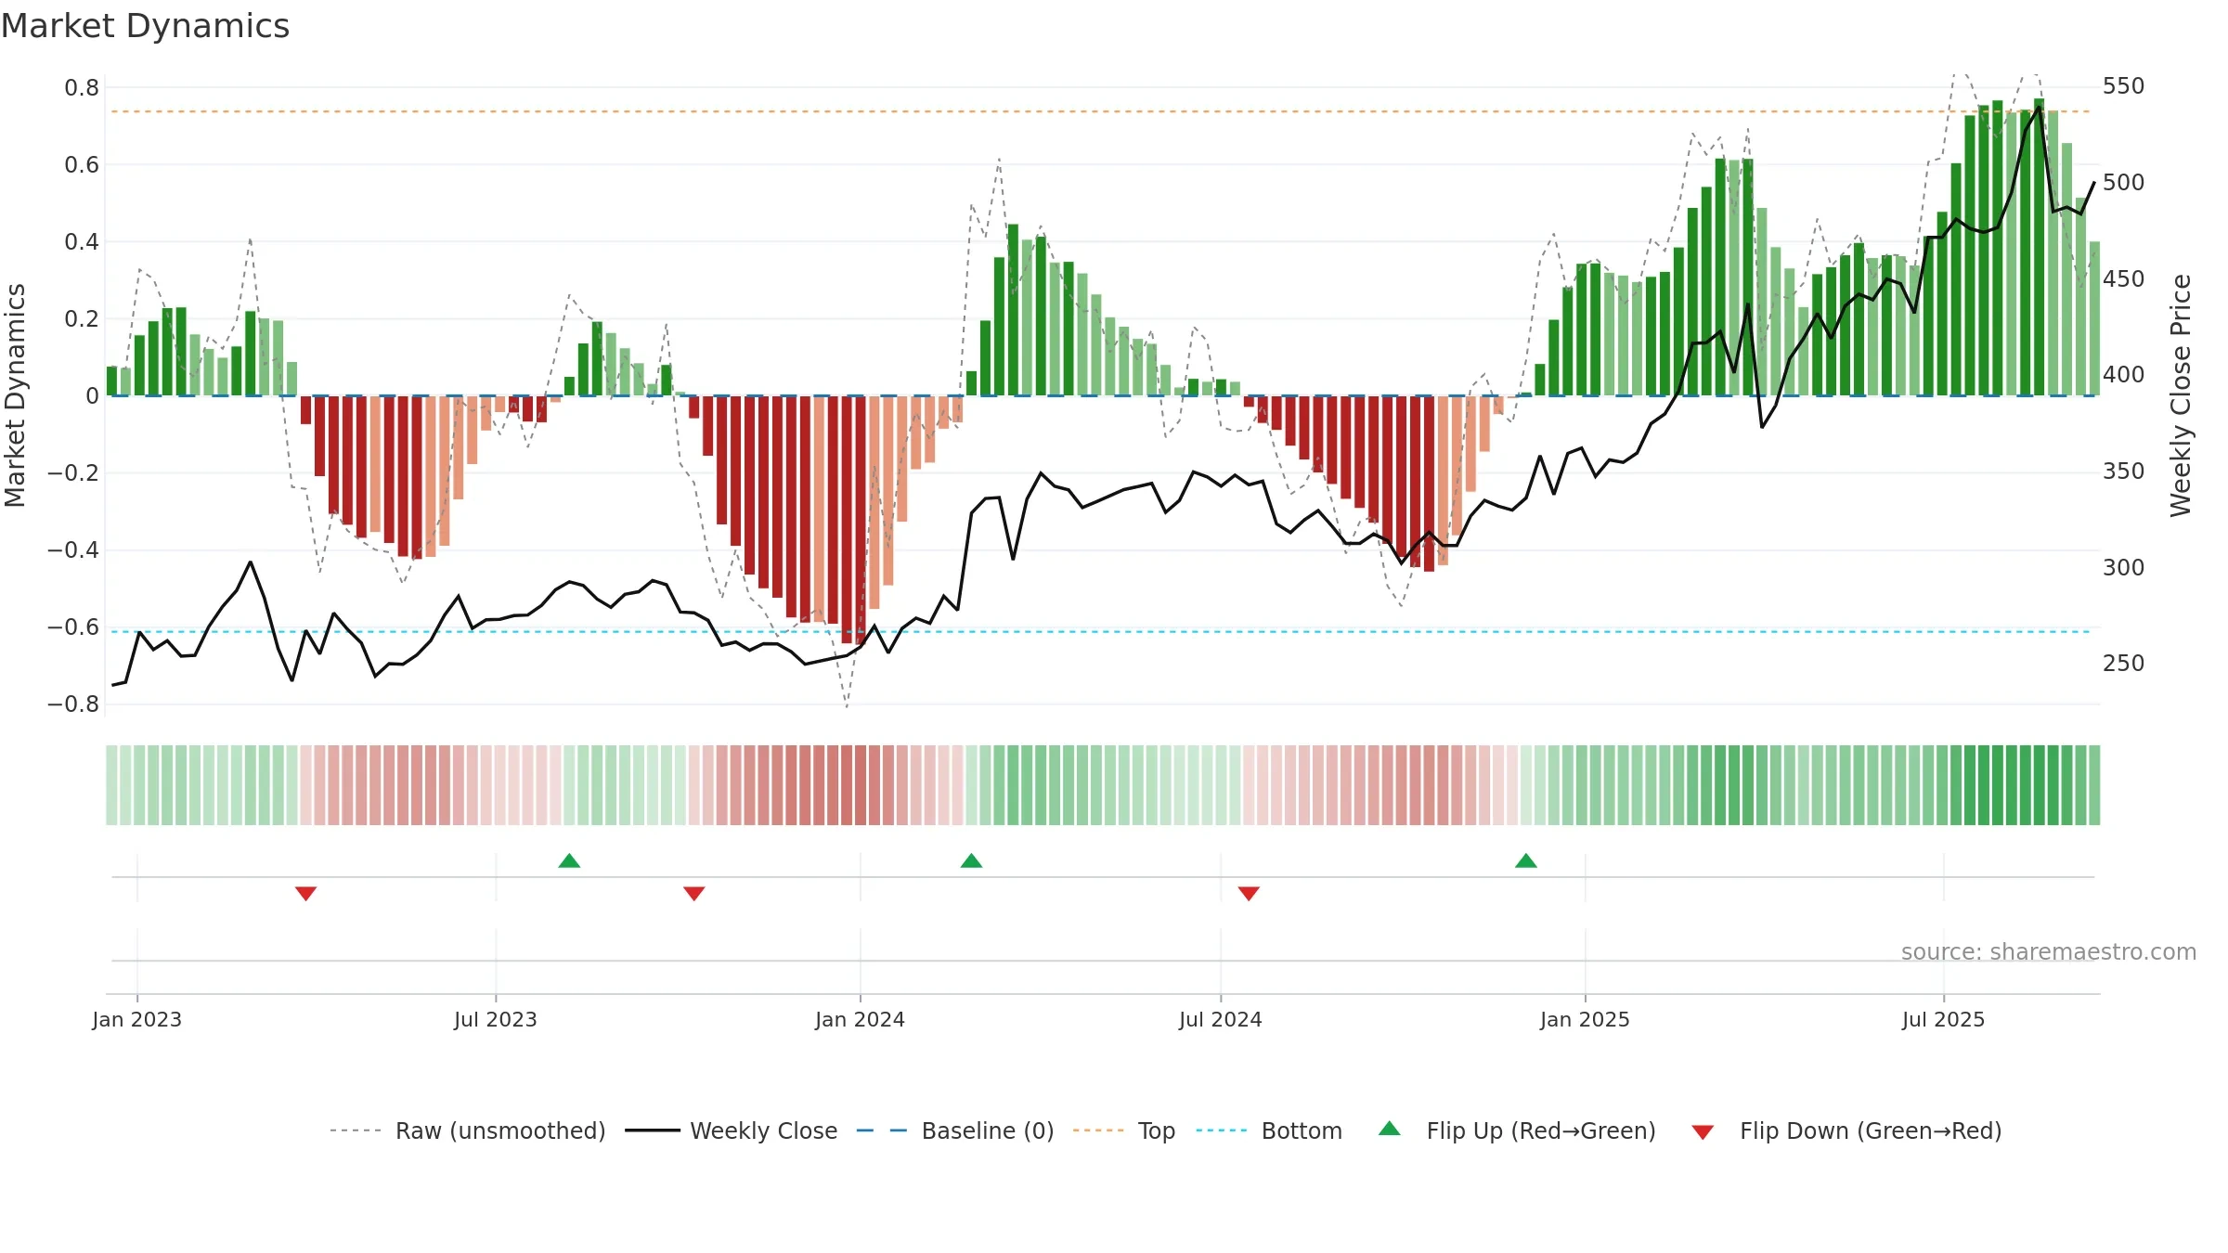Viewport: 2228px width, 1253px height.
Task: Toggle the Flip Down (Green→Red) legend entry
Action: click(x=1846, y=1130)
